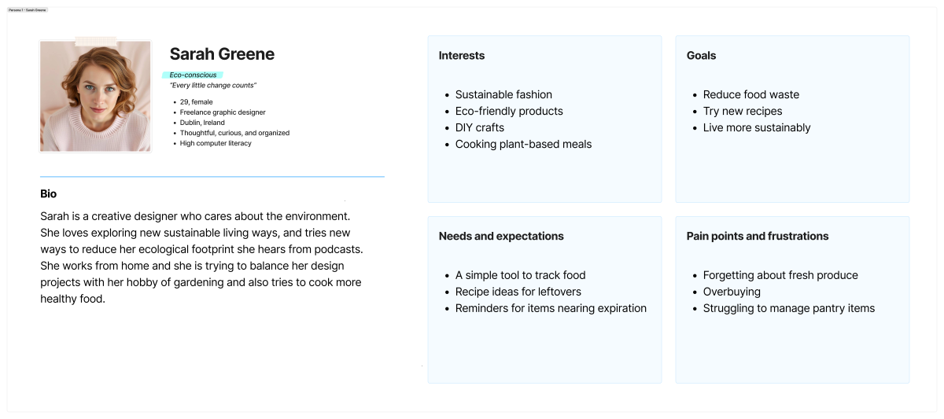Select the Cooking plant-based meals bullet
The image size is (944, 419).
523,144
